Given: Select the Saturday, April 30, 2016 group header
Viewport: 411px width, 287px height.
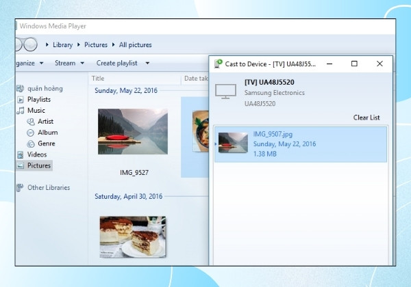Looking at the screenshot, I should pyautogui.click(x=129, y=196).
